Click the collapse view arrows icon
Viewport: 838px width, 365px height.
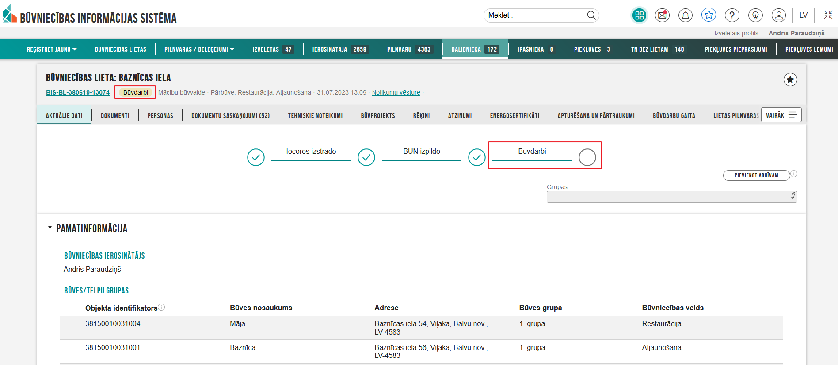click(828, 15)
